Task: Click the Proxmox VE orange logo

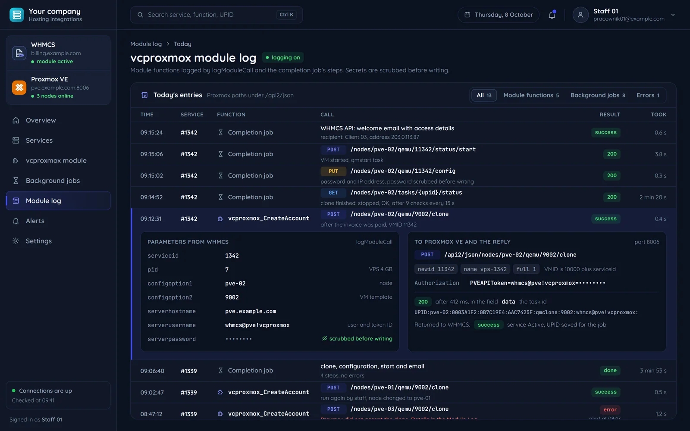Action: pos(19,87)
